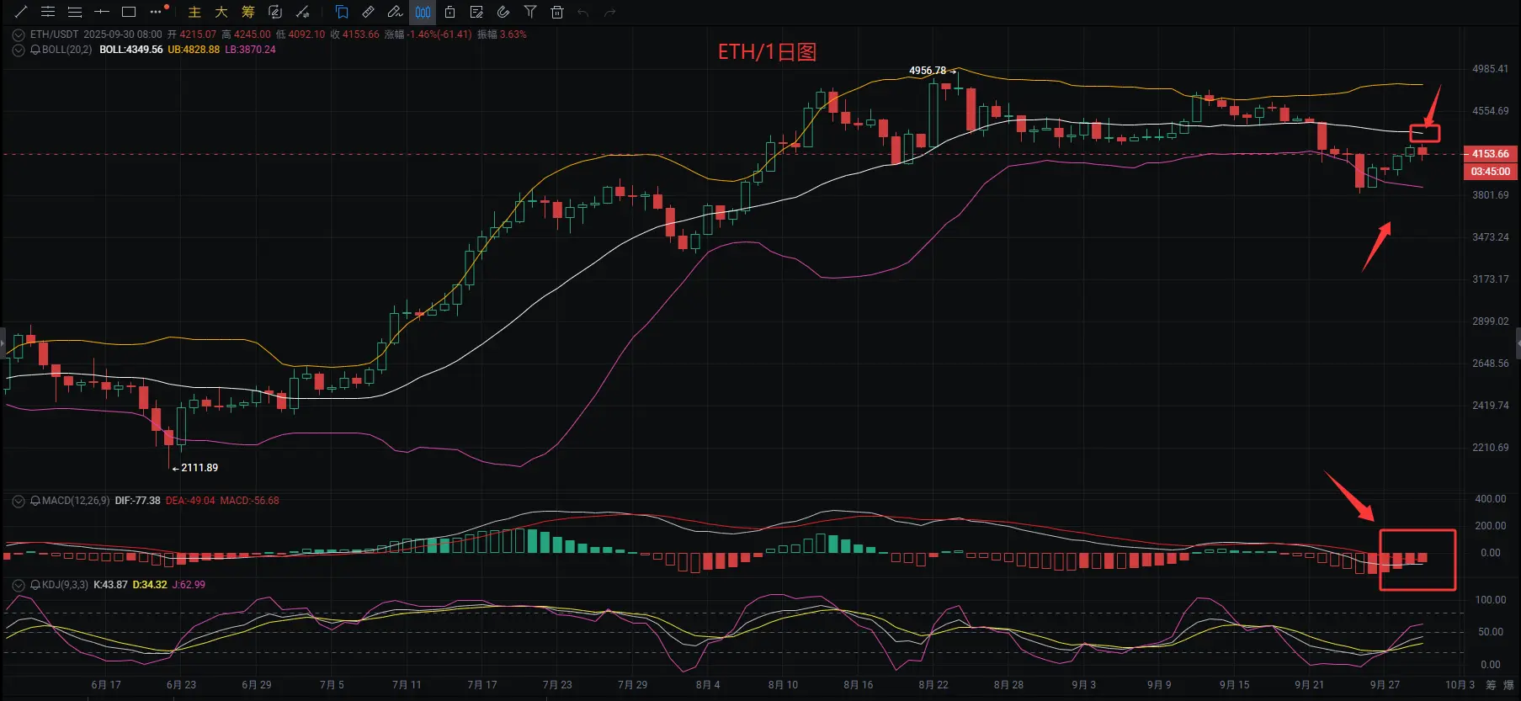Image resolution: width=1521 pixels, height=701 pixels.
Task: Open KDJ(9,3,3) indicator settings label
Action: [x=65, y=585]
